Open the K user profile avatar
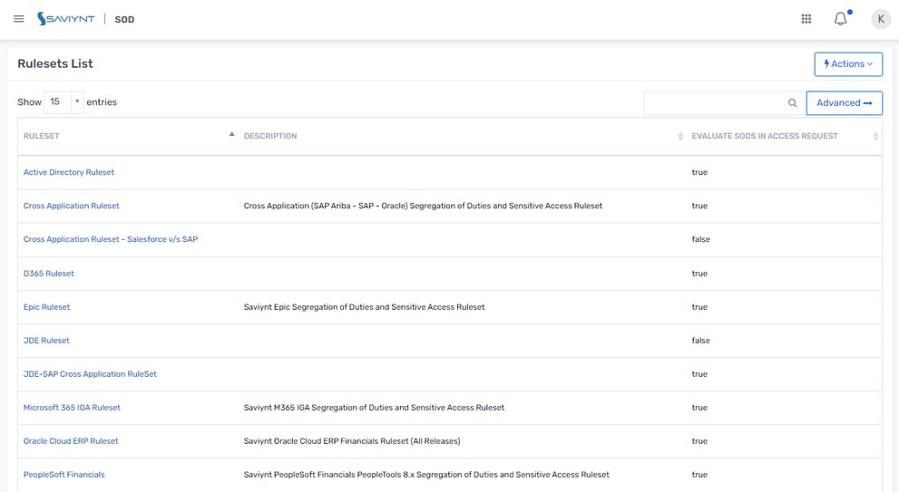The image size is (899, 492). click(x=881, y=19)
